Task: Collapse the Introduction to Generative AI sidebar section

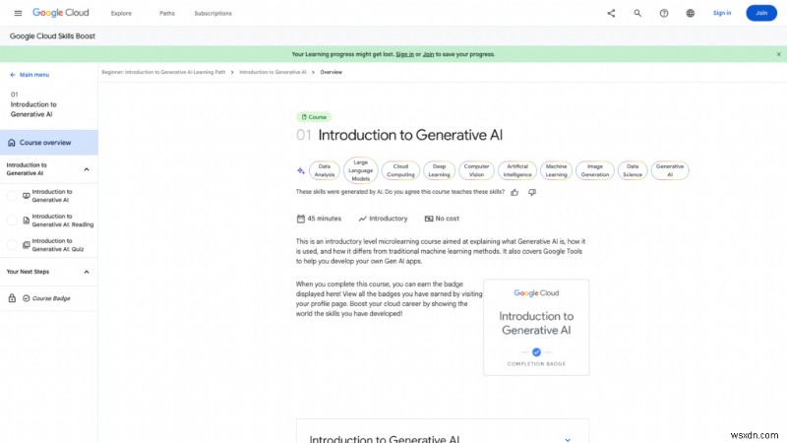Action: point(87,169)
